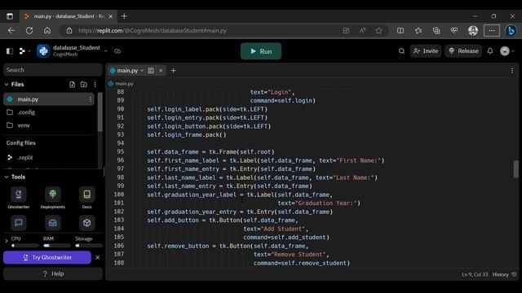
Task: Expand the database_Student project name dropdown
Action: pos(106,51)
